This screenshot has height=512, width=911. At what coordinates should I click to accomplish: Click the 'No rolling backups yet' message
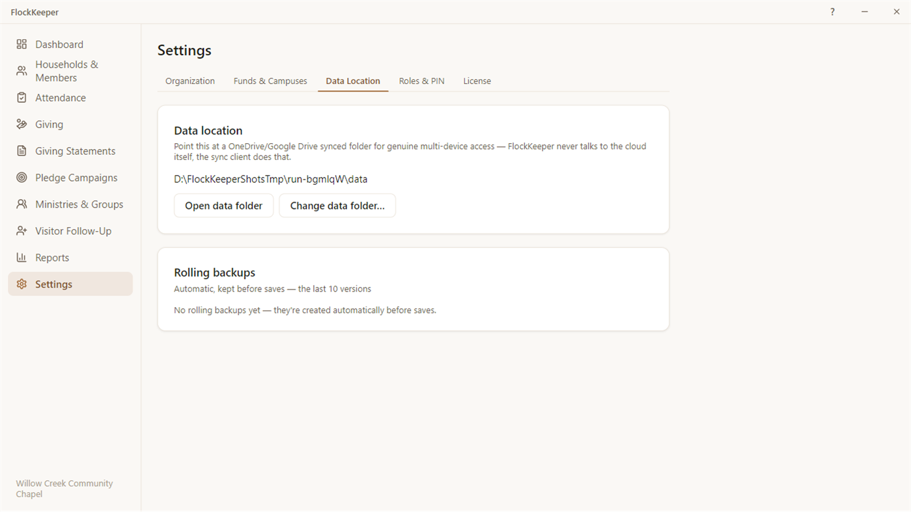click(305, 310)
